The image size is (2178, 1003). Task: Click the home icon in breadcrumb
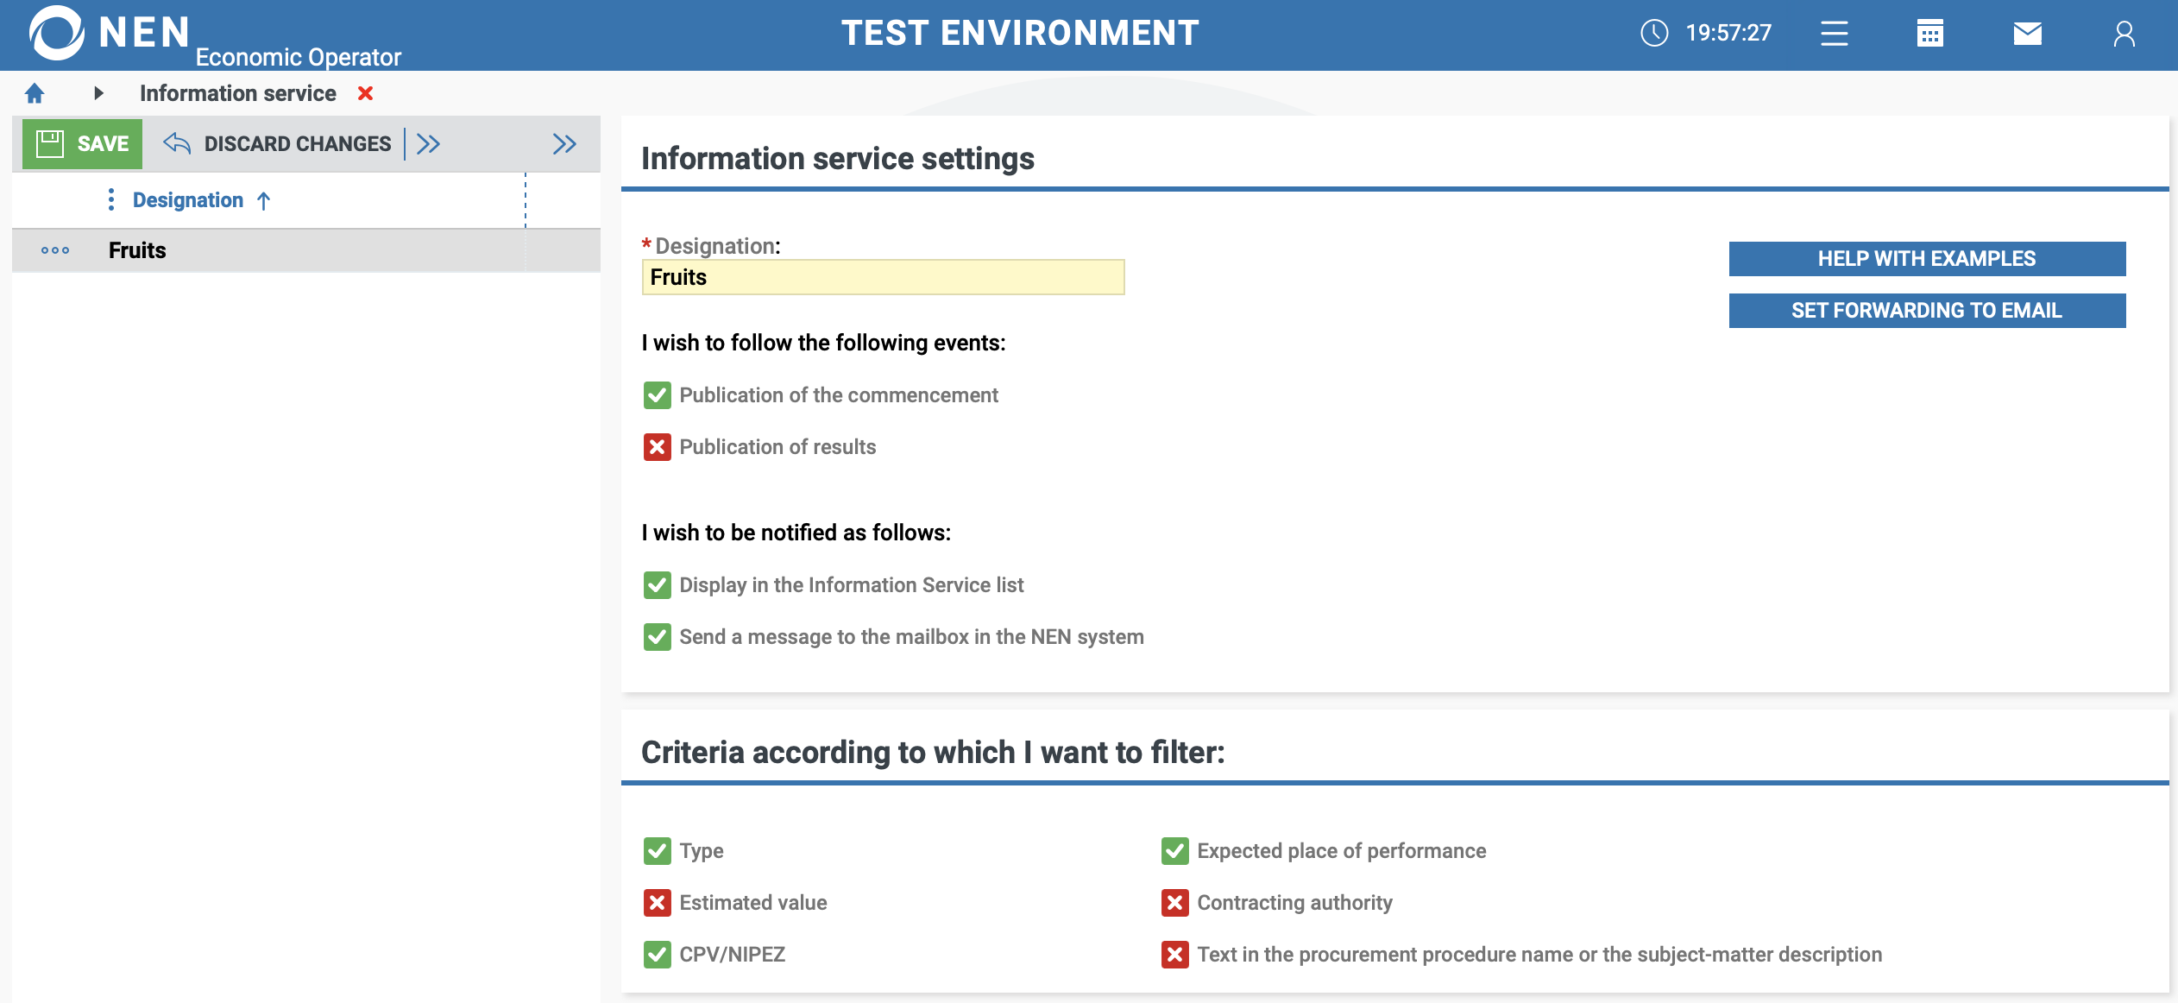35,93
